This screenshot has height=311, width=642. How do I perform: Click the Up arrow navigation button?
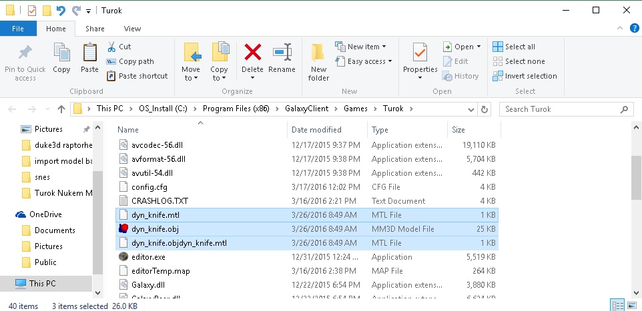[61, 109]
